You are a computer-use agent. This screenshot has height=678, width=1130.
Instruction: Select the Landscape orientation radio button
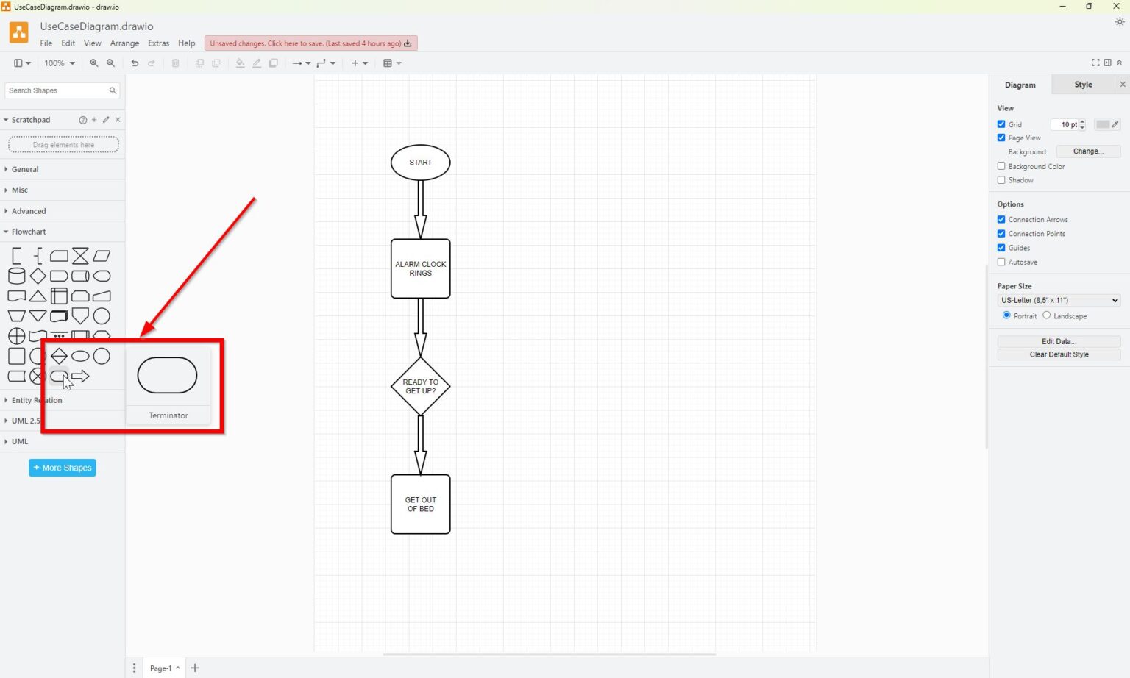click(x=1047, y=315)
